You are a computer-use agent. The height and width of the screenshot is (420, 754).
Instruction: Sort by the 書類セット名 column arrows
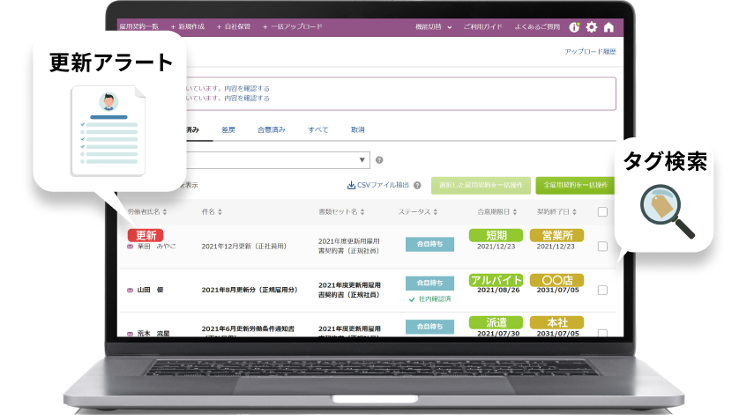click(x=362, y=211)
